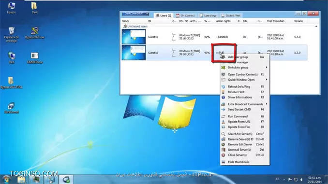Select LIMITED.exe desktop icon
The image size is (328, 184).
[x=34, y=58]
